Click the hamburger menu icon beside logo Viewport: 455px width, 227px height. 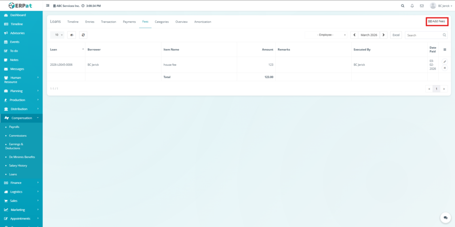click(48, 6)
